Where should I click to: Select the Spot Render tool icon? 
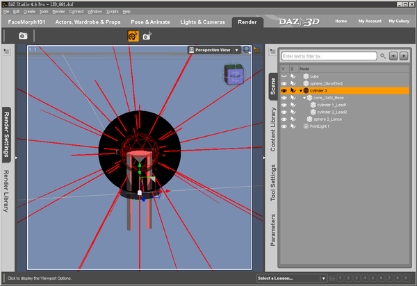click(x=147, y=36)
